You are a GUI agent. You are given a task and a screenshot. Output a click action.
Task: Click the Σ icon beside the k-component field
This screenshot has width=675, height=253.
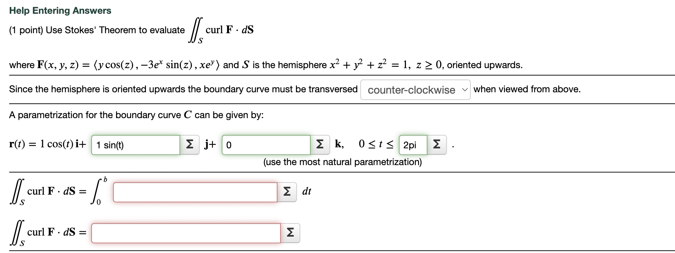tap(319, 145)
